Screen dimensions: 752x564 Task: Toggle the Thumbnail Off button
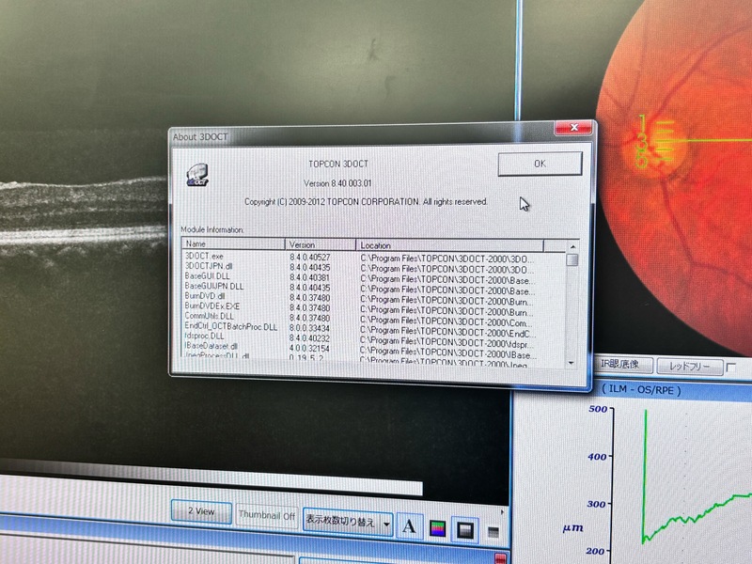click(266, 515)
